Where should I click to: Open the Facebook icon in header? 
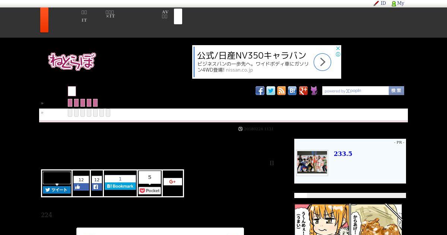[260, 91]
